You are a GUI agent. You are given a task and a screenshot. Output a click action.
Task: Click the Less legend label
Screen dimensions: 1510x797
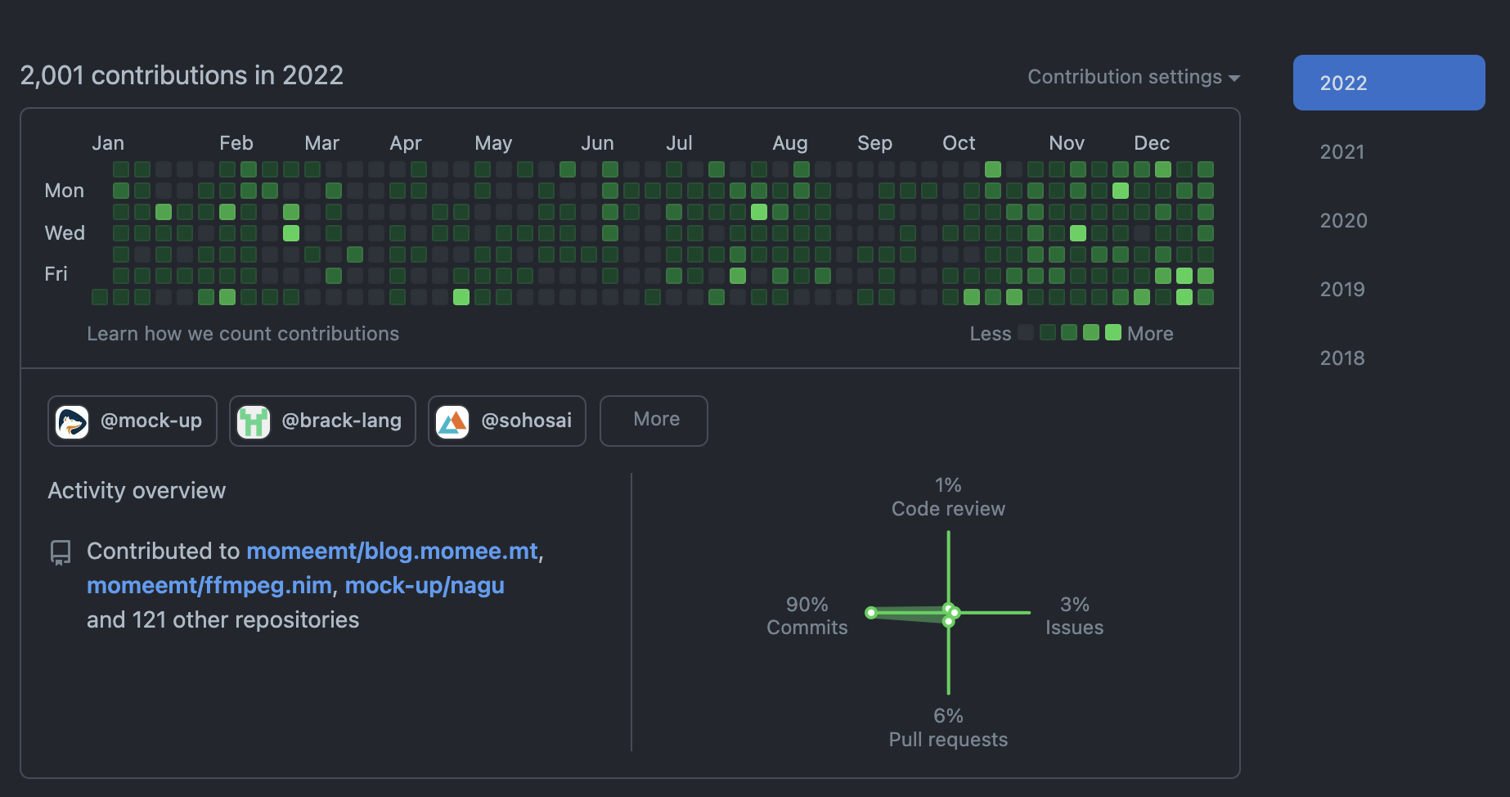[991, 334]
